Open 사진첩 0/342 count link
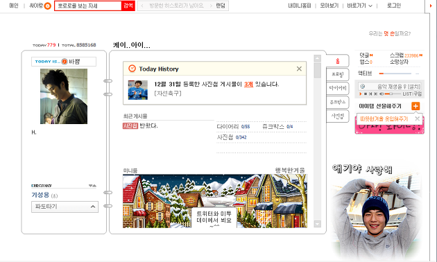Image resolution: width=437 pixels, height=262 pixels. (232, 137)
